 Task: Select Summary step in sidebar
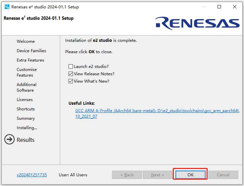[x=26, y=118]
